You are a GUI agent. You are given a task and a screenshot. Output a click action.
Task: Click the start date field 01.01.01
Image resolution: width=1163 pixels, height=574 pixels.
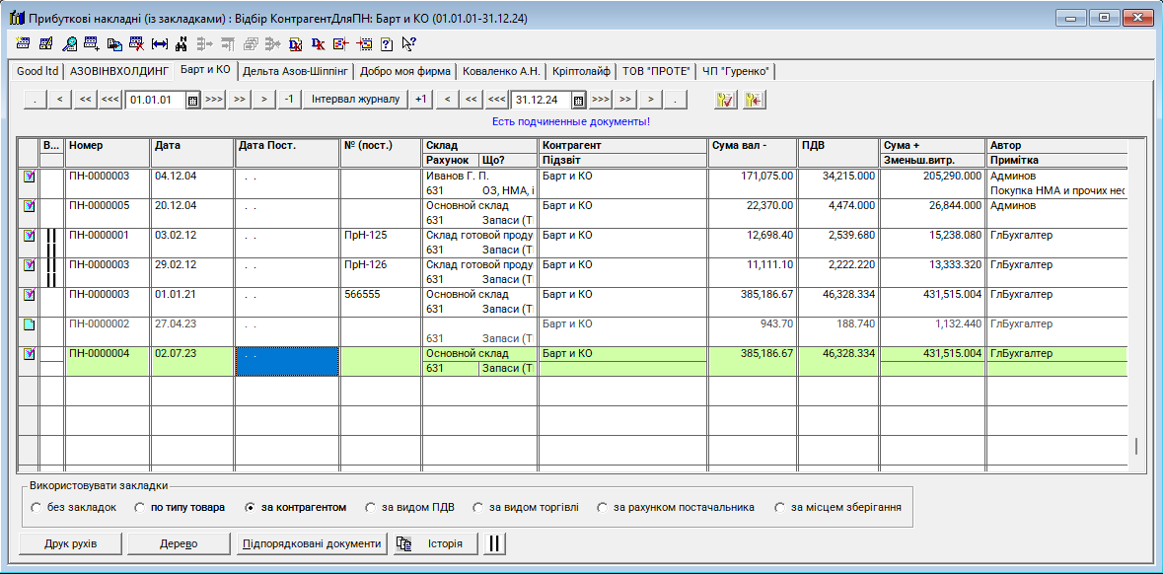pyautogui.click(x=155, y=100)
